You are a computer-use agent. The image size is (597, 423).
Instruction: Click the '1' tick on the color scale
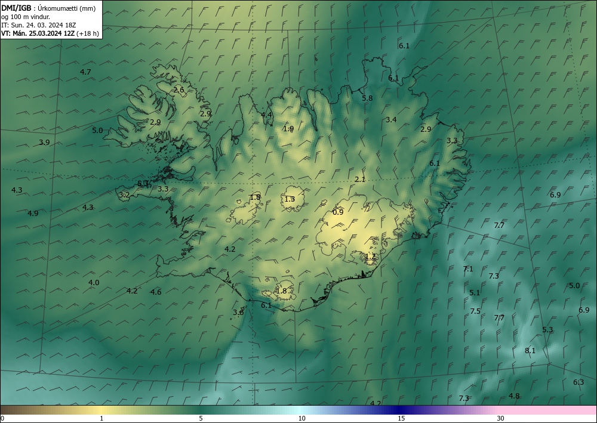101,418
